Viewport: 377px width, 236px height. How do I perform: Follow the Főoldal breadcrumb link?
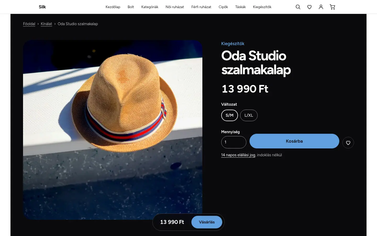point(29,24)
